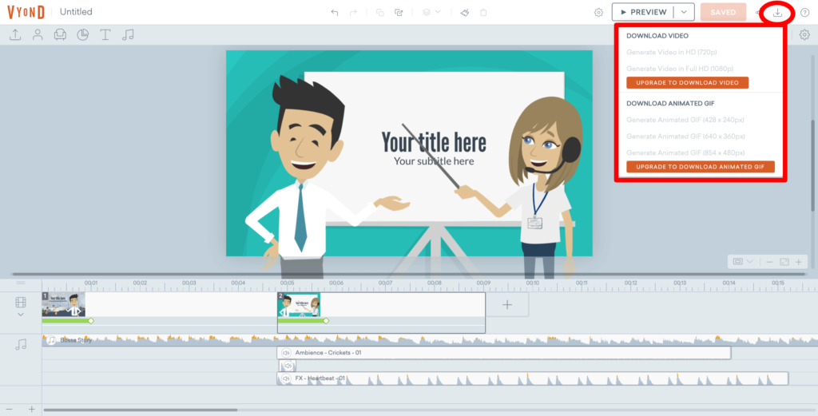Open the Audio library music note icon
This screenshot has height=416, width=818.
point(128,35)
